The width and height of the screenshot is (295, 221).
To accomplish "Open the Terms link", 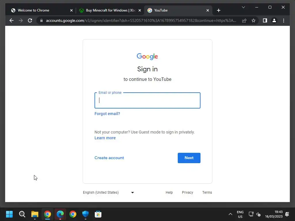I will (x=207, y=193).
